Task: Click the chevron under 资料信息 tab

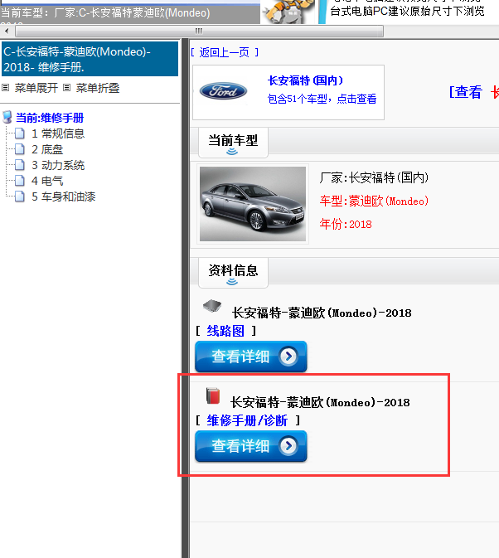Action: tap(232, 282)
